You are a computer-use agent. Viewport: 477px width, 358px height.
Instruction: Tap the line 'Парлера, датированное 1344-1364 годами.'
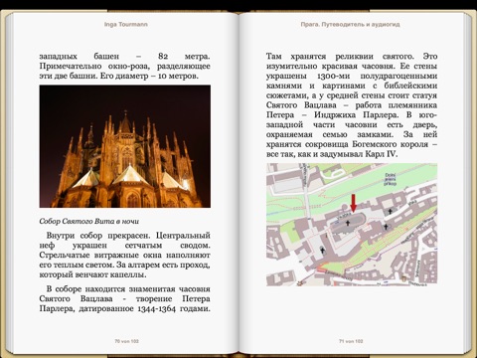(x=124, y=308)
